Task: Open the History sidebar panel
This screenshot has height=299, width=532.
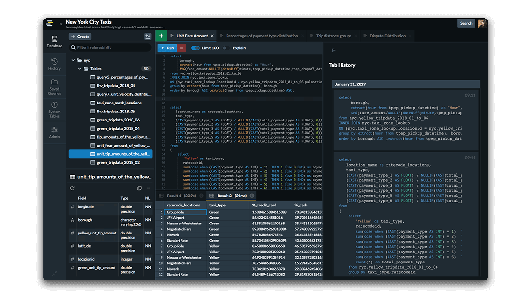Action: coord(54,64)
